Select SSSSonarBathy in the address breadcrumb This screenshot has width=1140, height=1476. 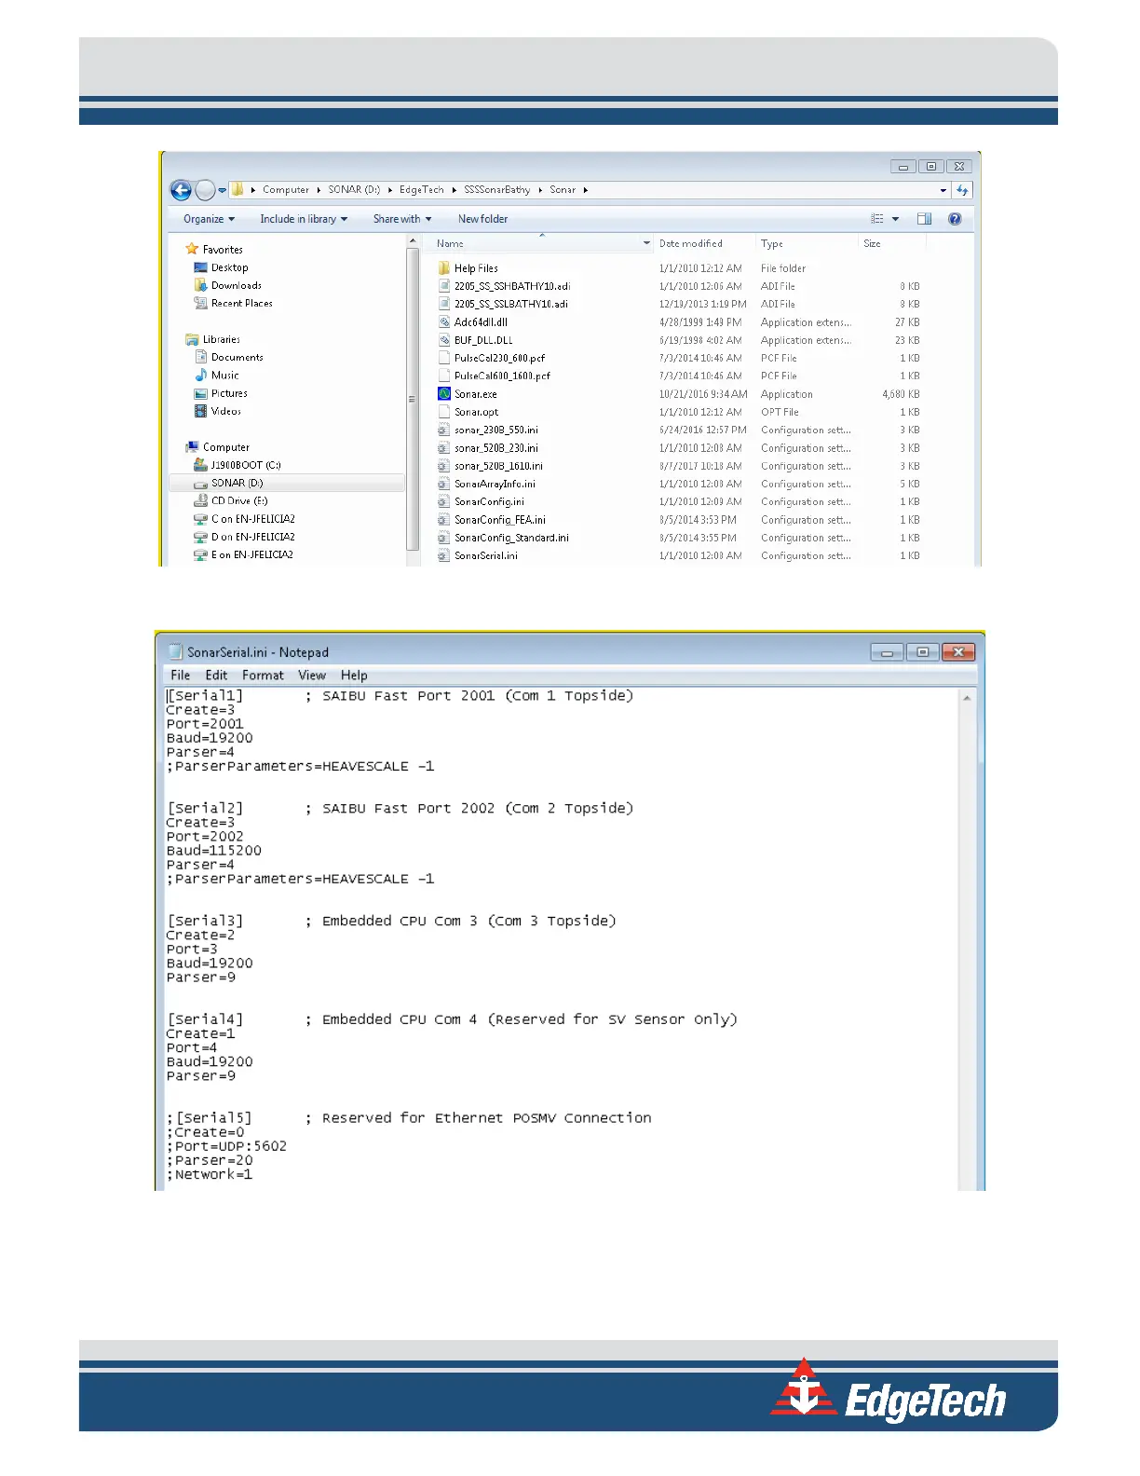click(497, 190)
